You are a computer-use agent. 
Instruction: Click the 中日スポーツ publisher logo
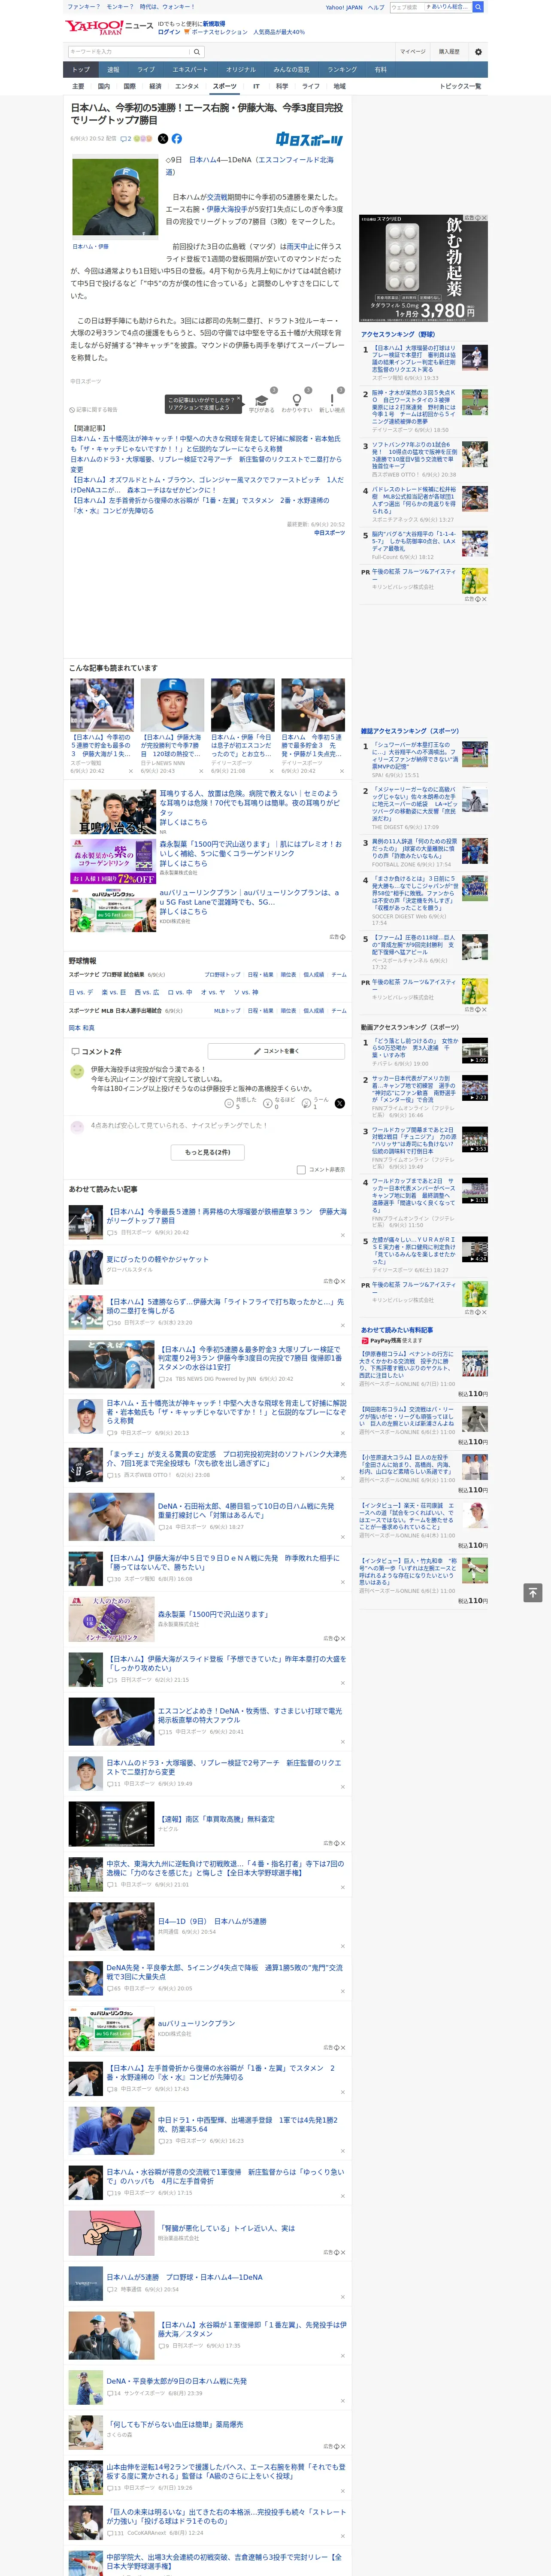pyautogui.click(x=310, y=140)
